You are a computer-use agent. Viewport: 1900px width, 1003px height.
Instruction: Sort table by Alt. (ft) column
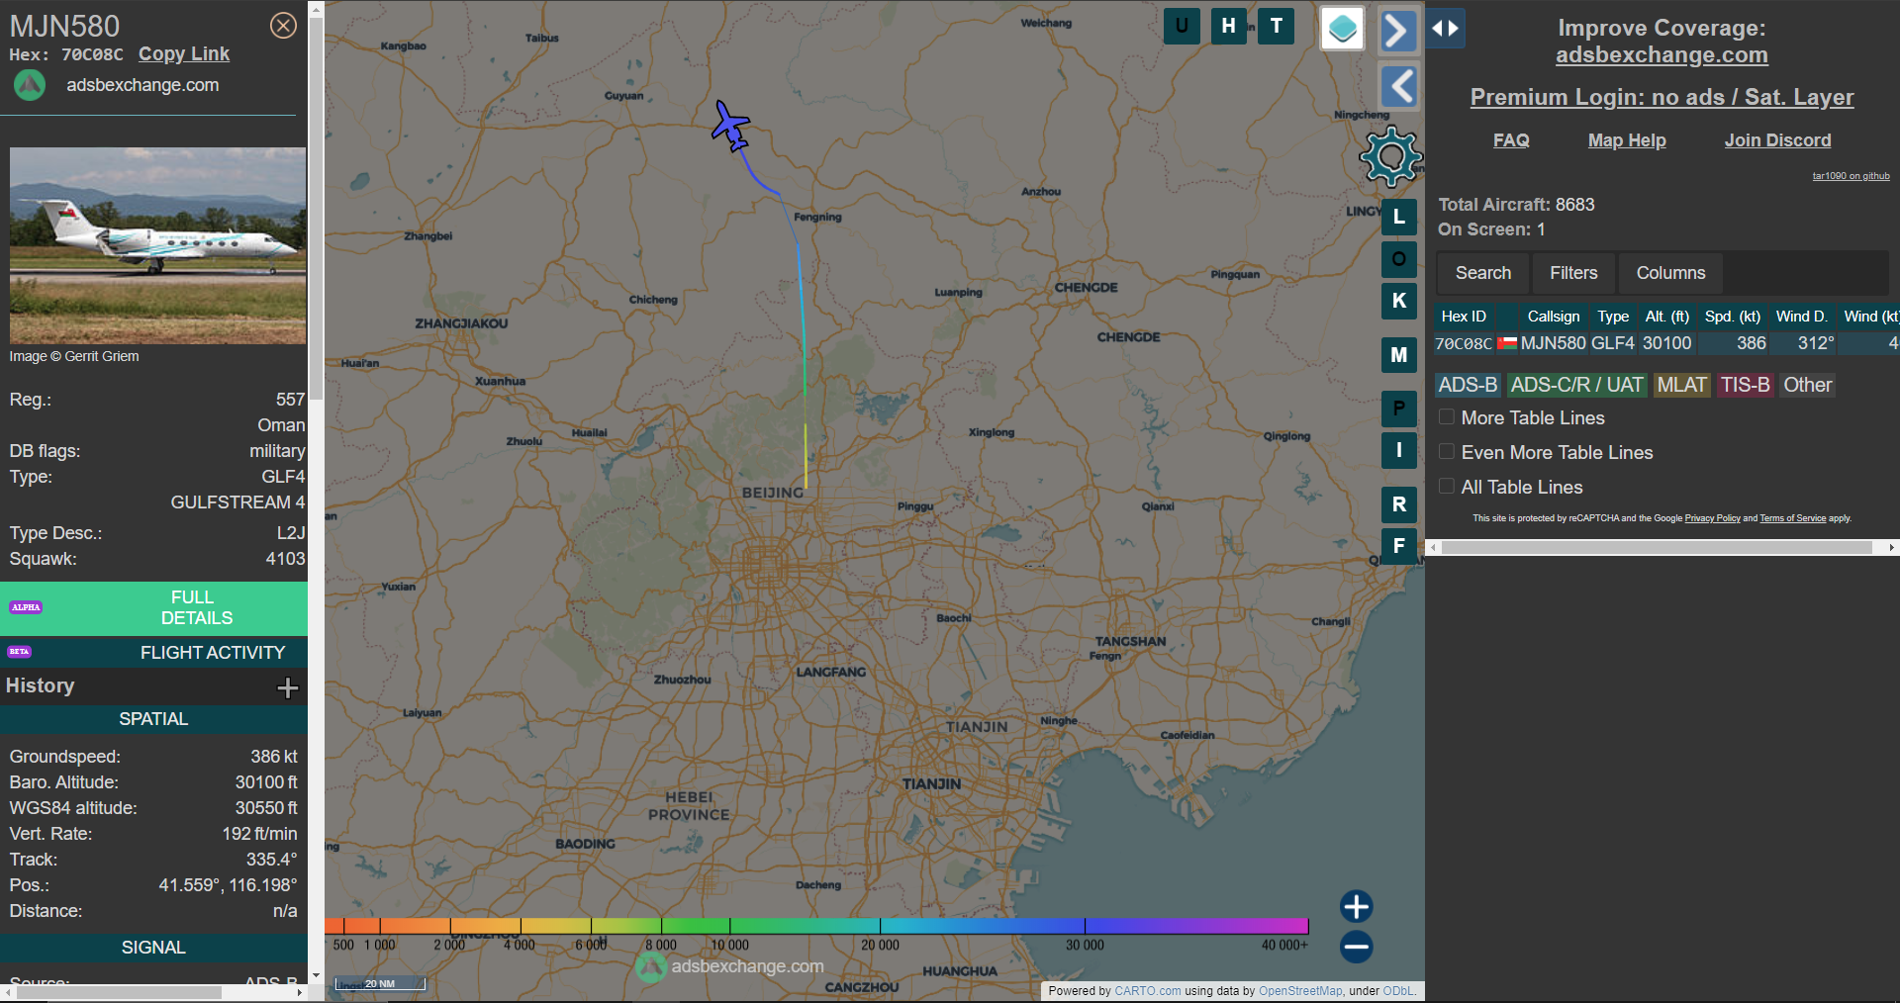(1666, 317)
